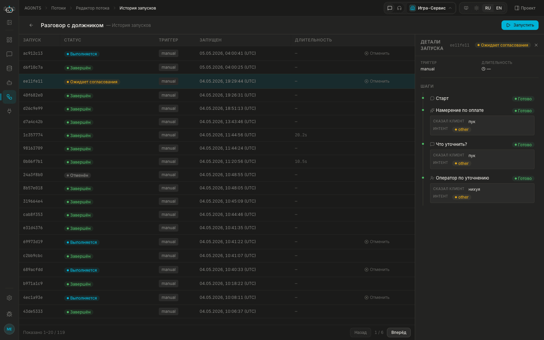Click the robot logo icon
The image size is (544, 340).
(x=9, y=9)
